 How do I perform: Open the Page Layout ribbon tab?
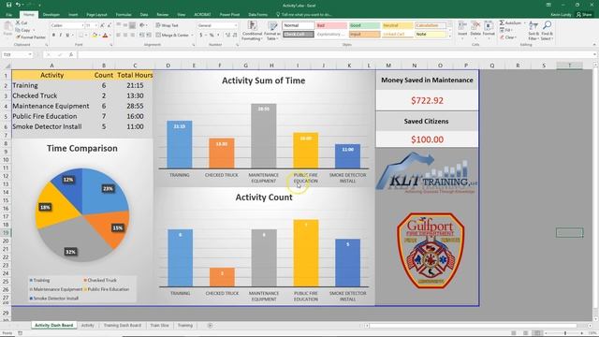tap(96, 15)
